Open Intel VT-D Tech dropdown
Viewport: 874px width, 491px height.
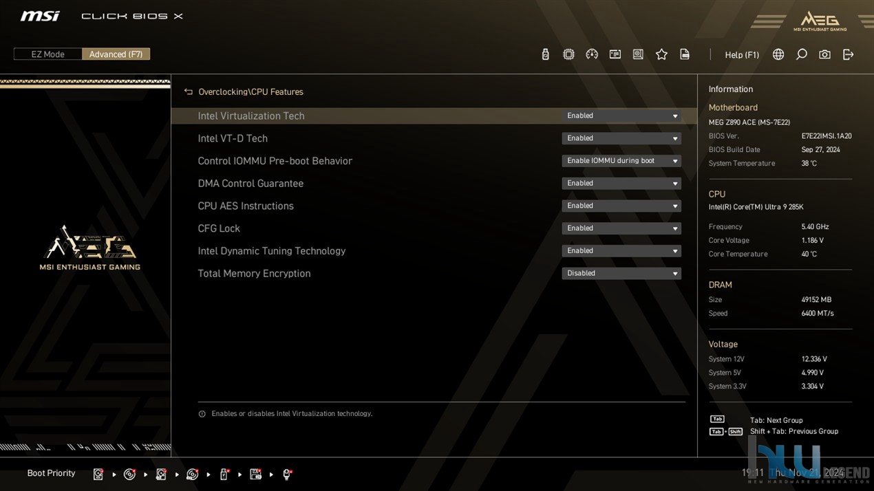pos(621,138)
